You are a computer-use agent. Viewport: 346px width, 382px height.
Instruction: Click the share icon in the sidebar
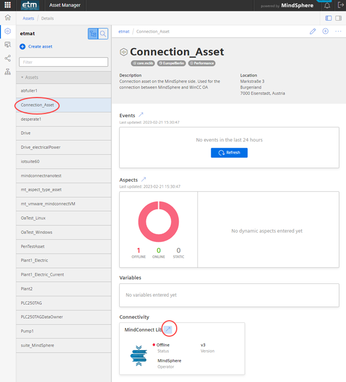tap(7, 59)
